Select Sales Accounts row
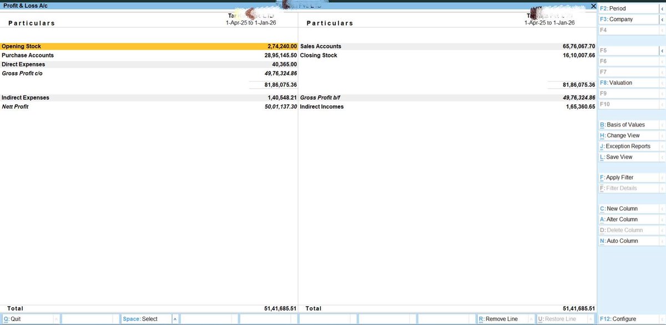The image size is (666, 325). coord(447,47)
